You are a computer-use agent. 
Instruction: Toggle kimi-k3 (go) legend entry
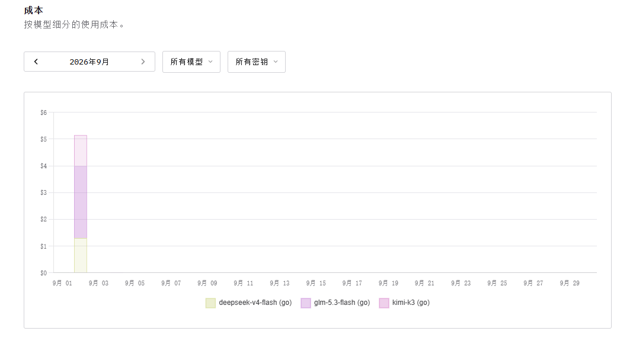click(x=404, y=303)
